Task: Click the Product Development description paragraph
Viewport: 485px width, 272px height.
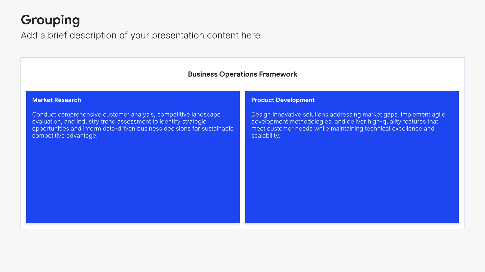Action: point(348,125)
